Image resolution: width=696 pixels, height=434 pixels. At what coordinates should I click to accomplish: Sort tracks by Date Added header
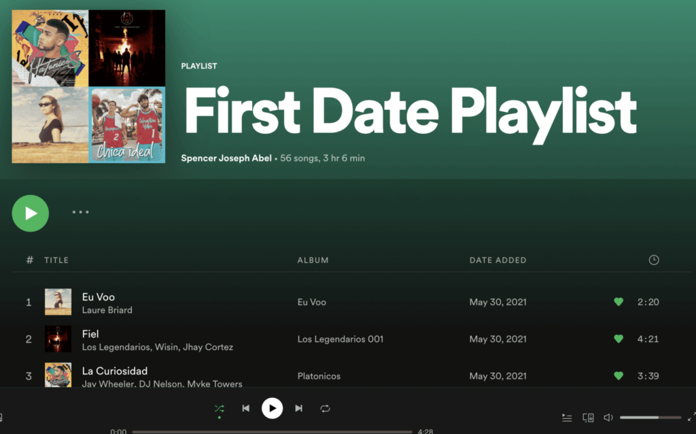tap(498, 260)
